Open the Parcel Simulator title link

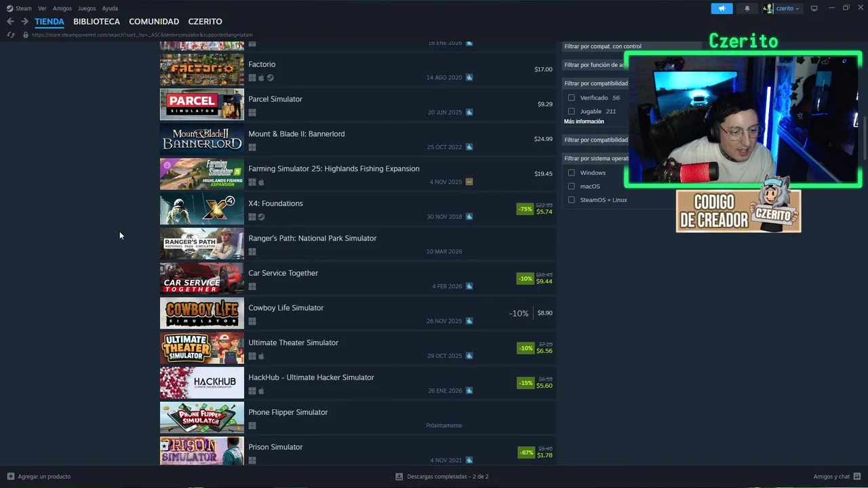coord(275,99)
